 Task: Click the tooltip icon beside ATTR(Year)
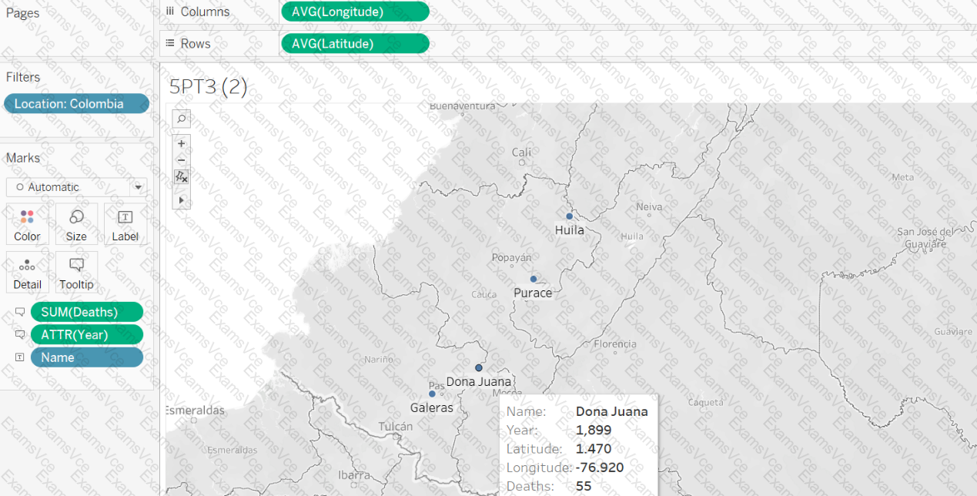click(x=20, y=335)
